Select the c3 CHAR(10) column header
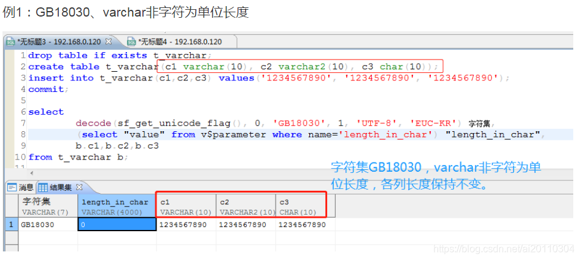Screen dimensions: 580x260 click(x=306, y=206)
